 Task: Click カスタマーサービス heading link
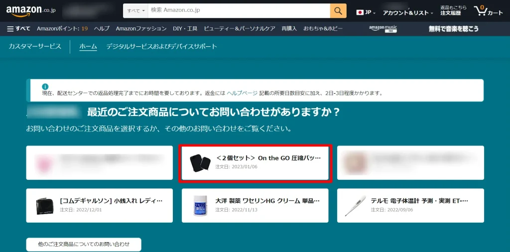click(35, 46)
